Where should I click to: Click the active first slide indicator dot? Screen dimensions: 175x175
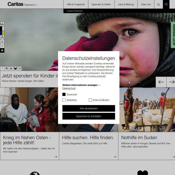click(x=129, y=83)
